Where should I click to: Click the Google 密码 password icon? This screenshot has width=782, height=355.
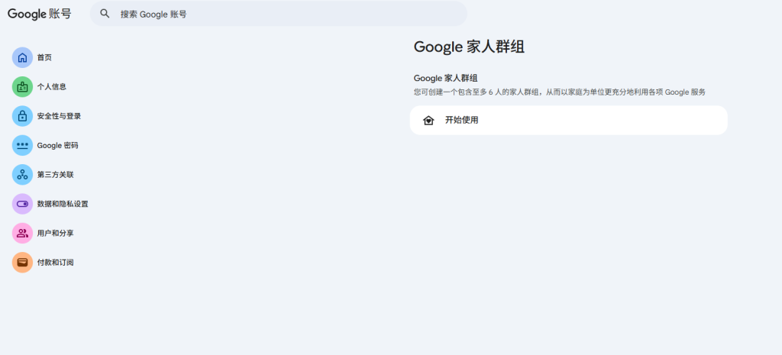tap(22, 145)
